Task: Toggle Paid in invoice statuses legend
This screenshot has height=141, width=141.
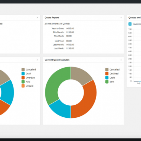Action: pyautogui.click(x=26, y=82)
